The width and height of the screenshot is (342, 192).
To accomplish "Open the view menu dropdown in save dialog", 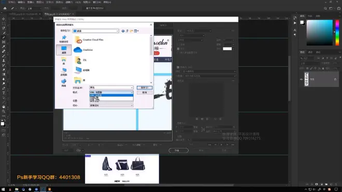I will pyautogui.click(x=136, y=31).
